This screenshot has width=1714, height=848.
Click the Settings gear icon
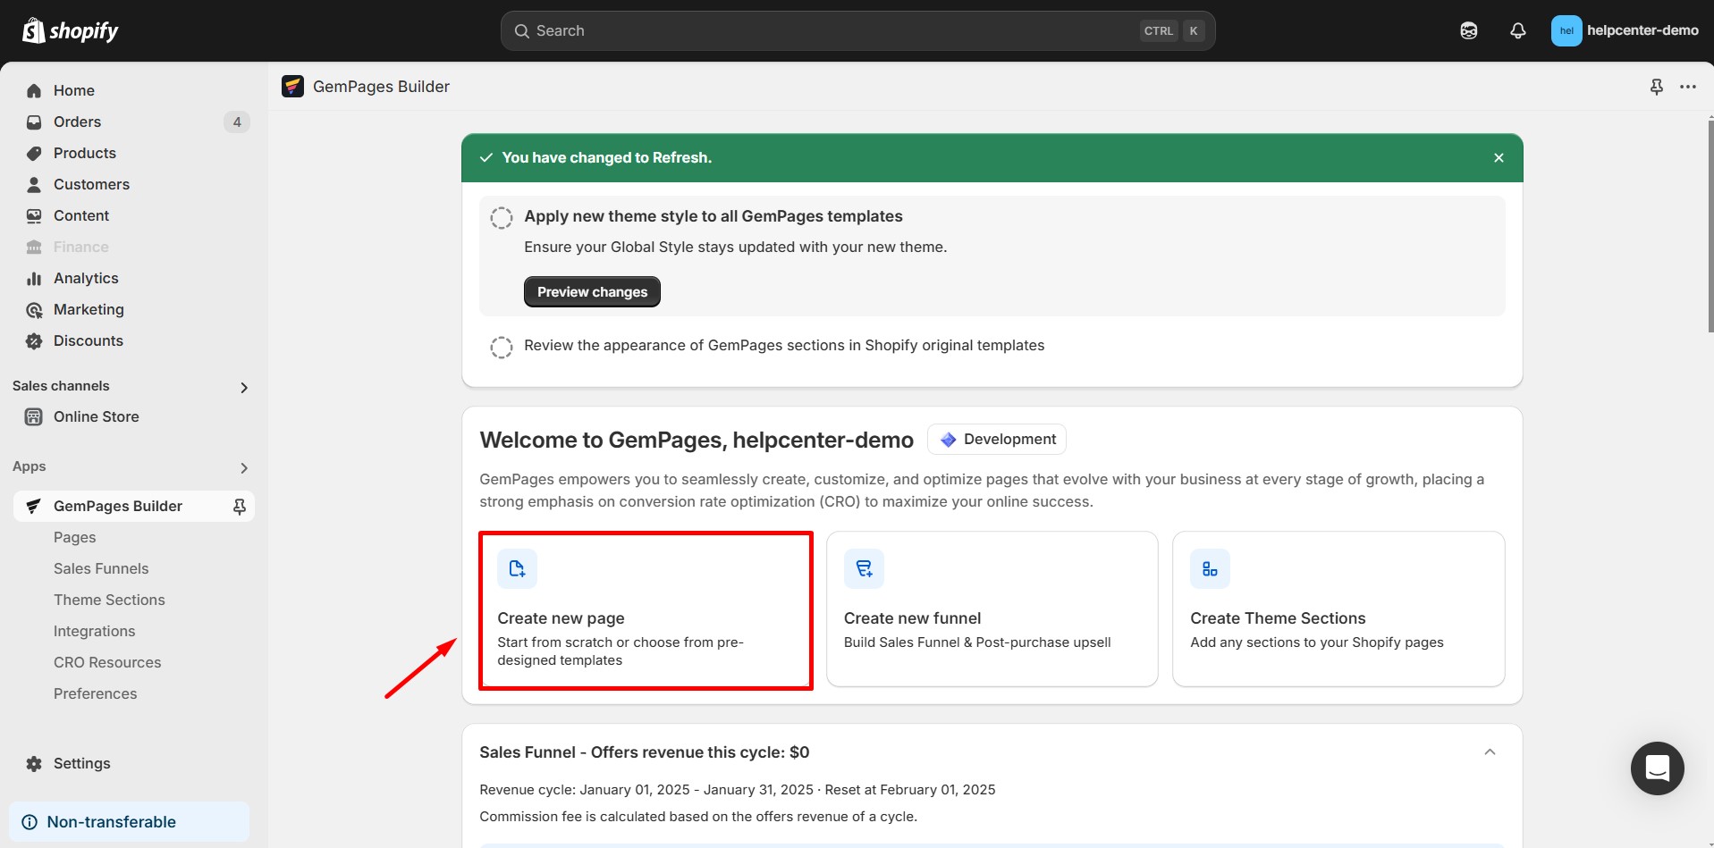(33, 763)
